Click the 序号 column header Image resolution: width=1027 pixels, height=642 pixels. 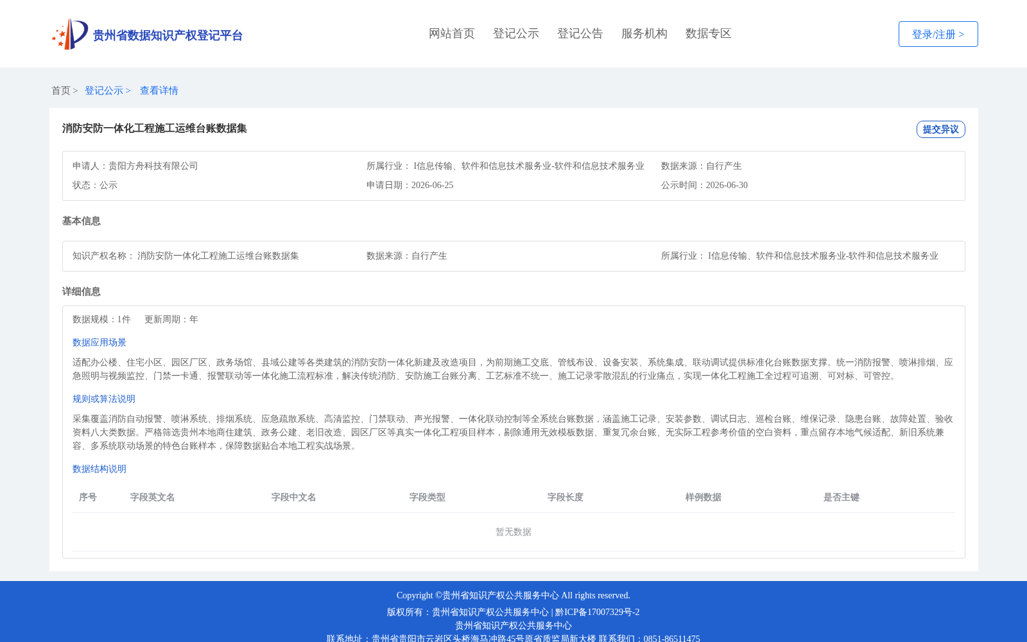click(x=88, y=497)
